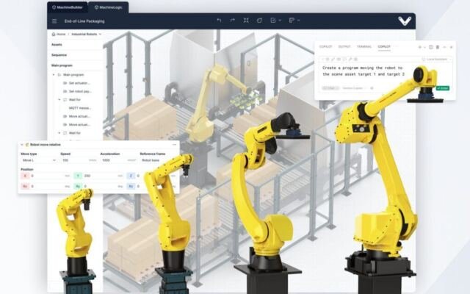Switch to the MachineBuilder tab
This screenshot has height=294, width=470.
[x=68, y=7]
